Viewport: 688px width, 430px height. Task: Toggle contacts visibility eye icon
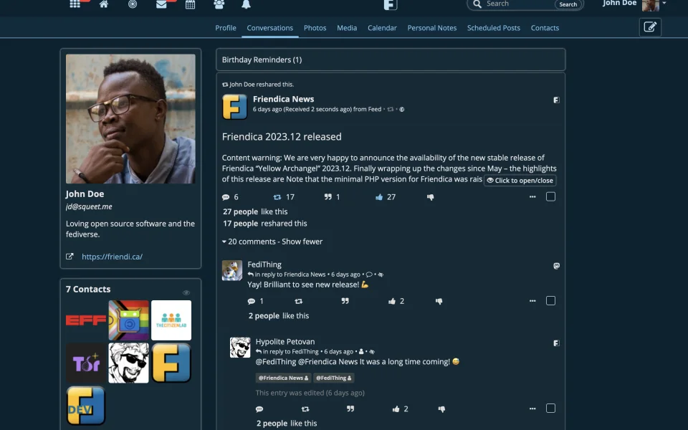(186, 292)
